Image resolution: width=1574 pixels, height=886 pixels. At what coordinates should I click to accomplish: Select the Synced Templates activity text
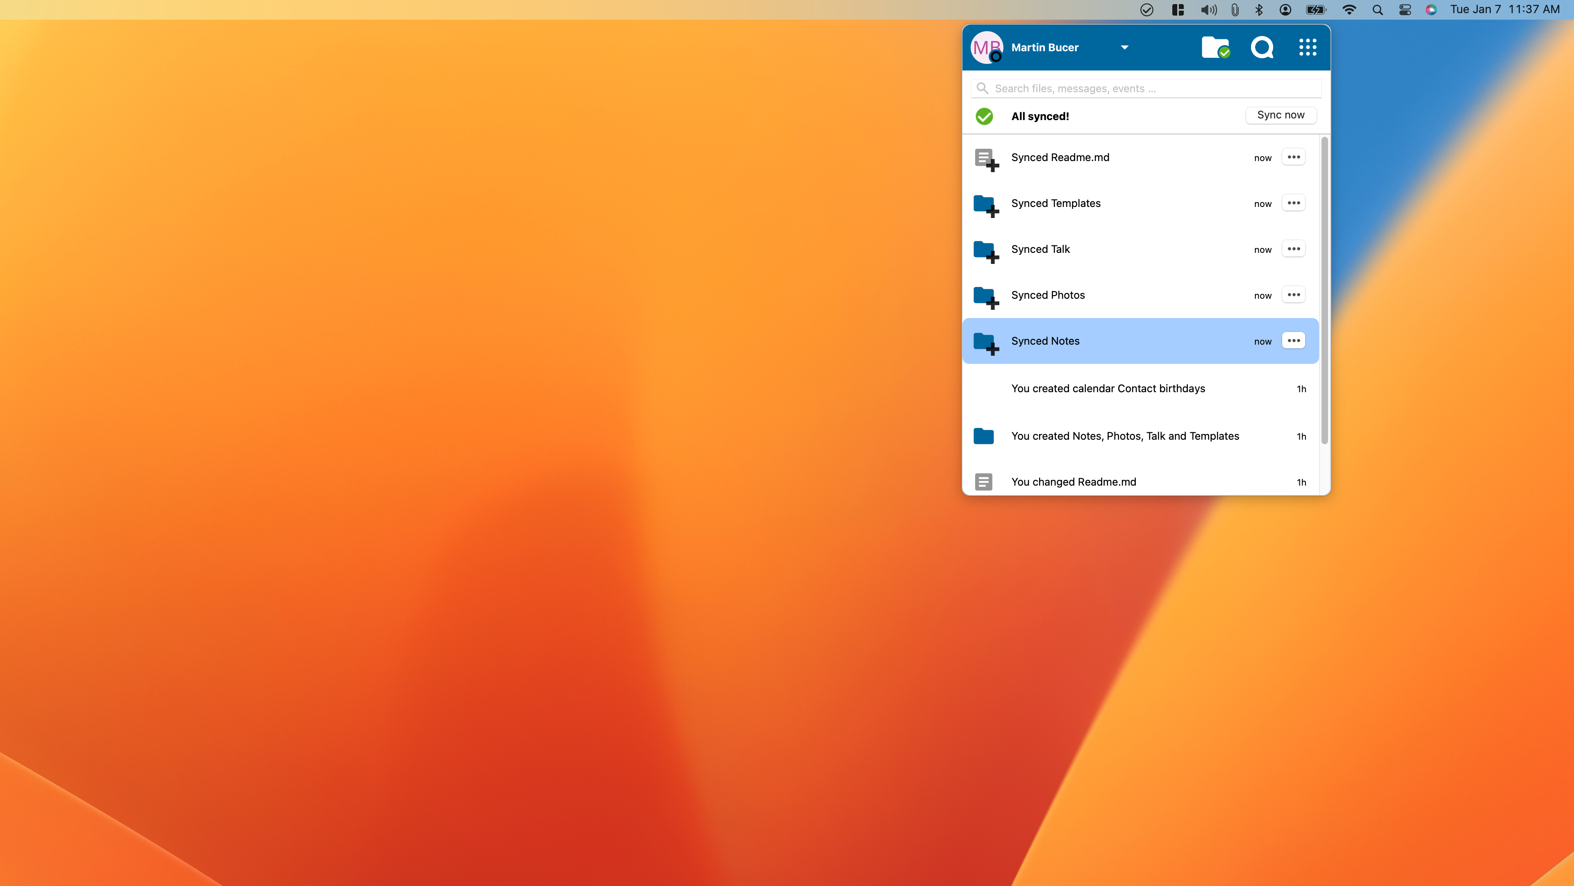(x=1056, y=203)
